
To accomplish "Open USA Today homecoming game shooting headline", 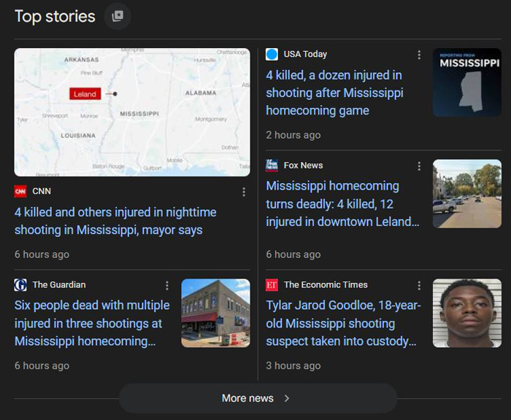I will pyautogui.click(x=334, y=93).
